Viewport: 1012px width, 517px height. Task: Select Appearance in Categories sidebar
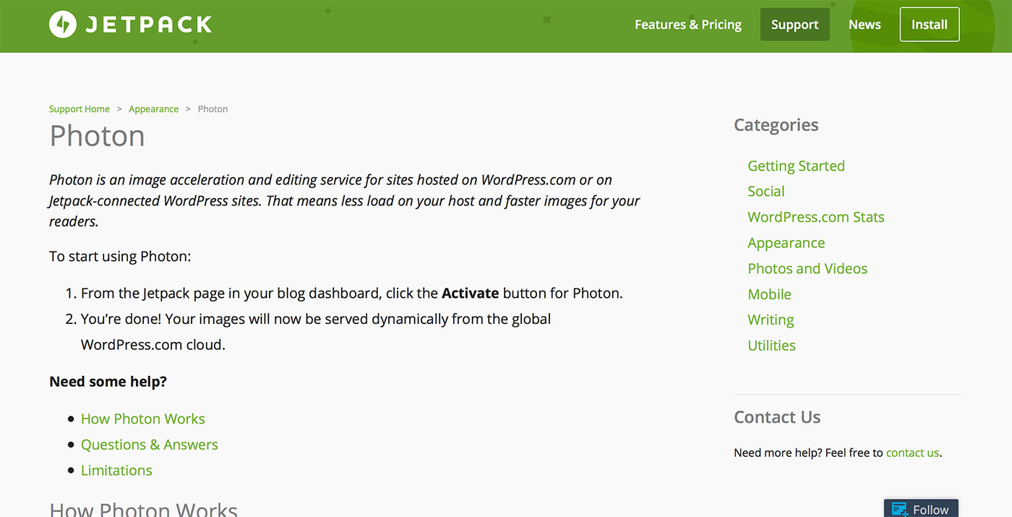[786, 243]
